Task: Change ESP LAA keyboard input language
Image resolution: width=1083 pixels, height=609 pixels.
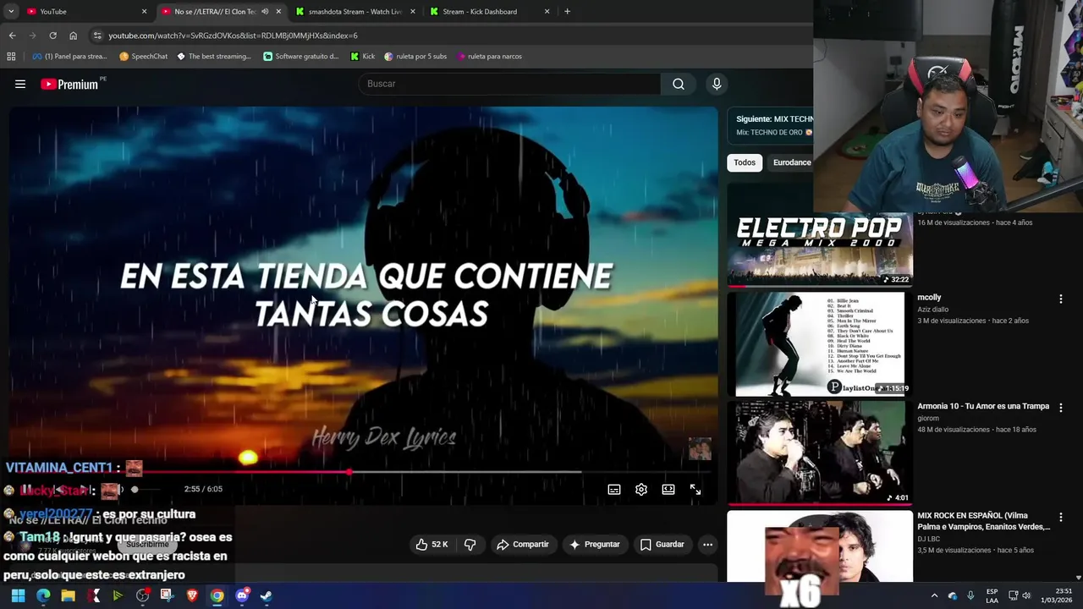Action: [x=992, y=595]
